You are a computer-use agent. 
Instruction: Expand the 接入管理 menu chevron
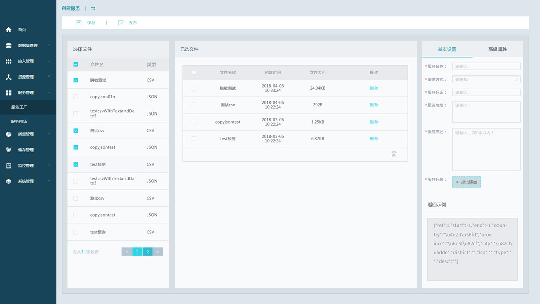(x=49, y=61)
